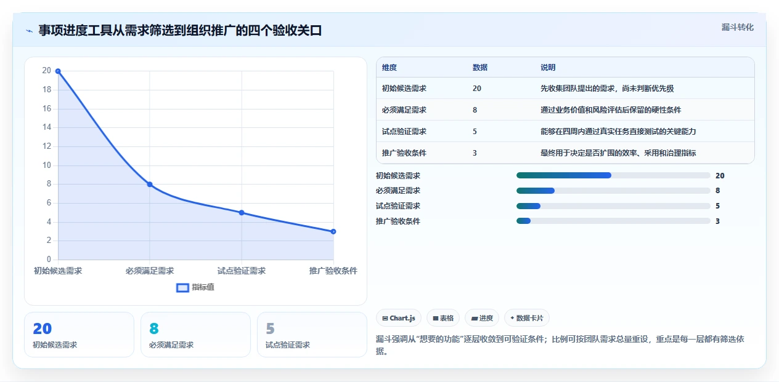Click the 试点验证需求 progress bar showing 5
Viewport: 779px width, 382px height.
tap(613, 206)
